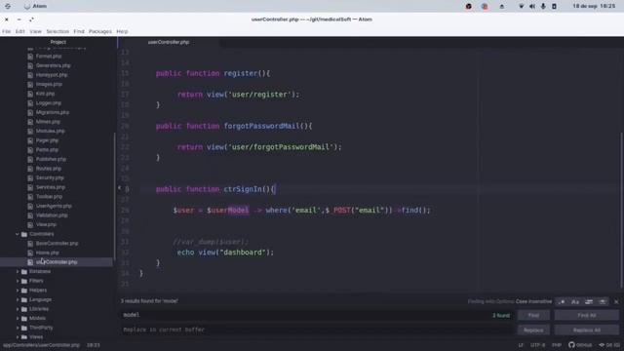Open the Find menu
This screenshot has width=624, height=351.
point(79,31)
